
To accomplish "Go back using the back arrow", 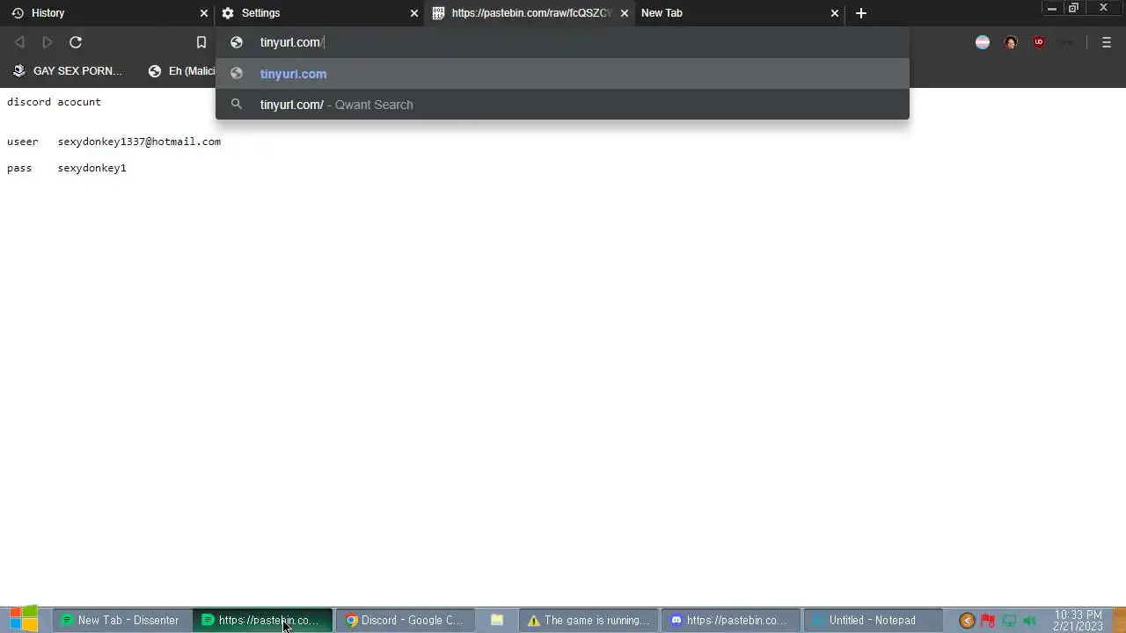I will [19, 42].
